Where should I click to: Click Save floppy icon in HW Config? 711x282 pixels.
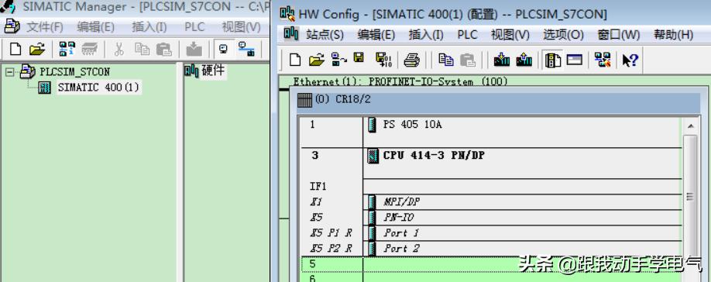click(x=359, y=58)
